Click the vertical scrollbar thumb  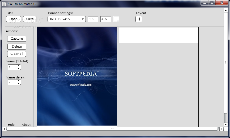(x=225, y=62)
